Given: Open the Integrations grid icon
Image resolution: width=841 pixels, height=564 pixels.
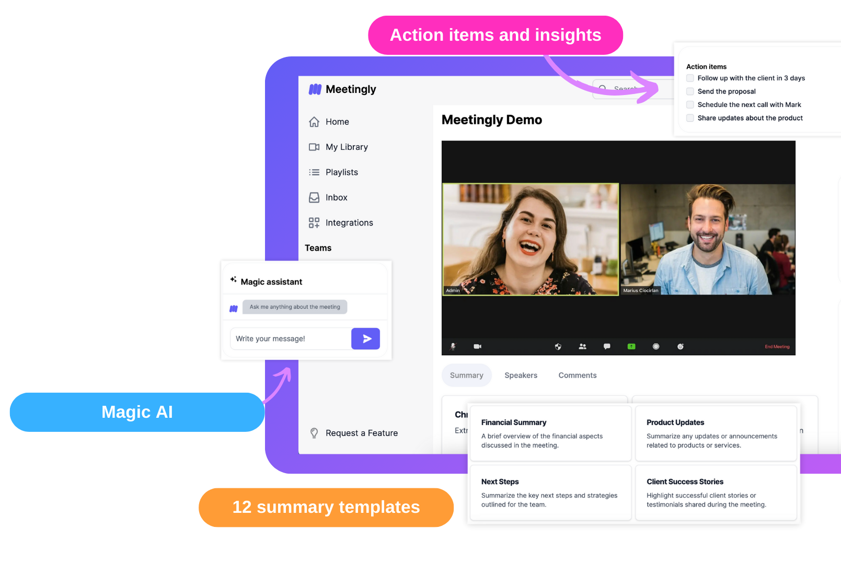Looking at the screenshot, I should click(314, 223).
